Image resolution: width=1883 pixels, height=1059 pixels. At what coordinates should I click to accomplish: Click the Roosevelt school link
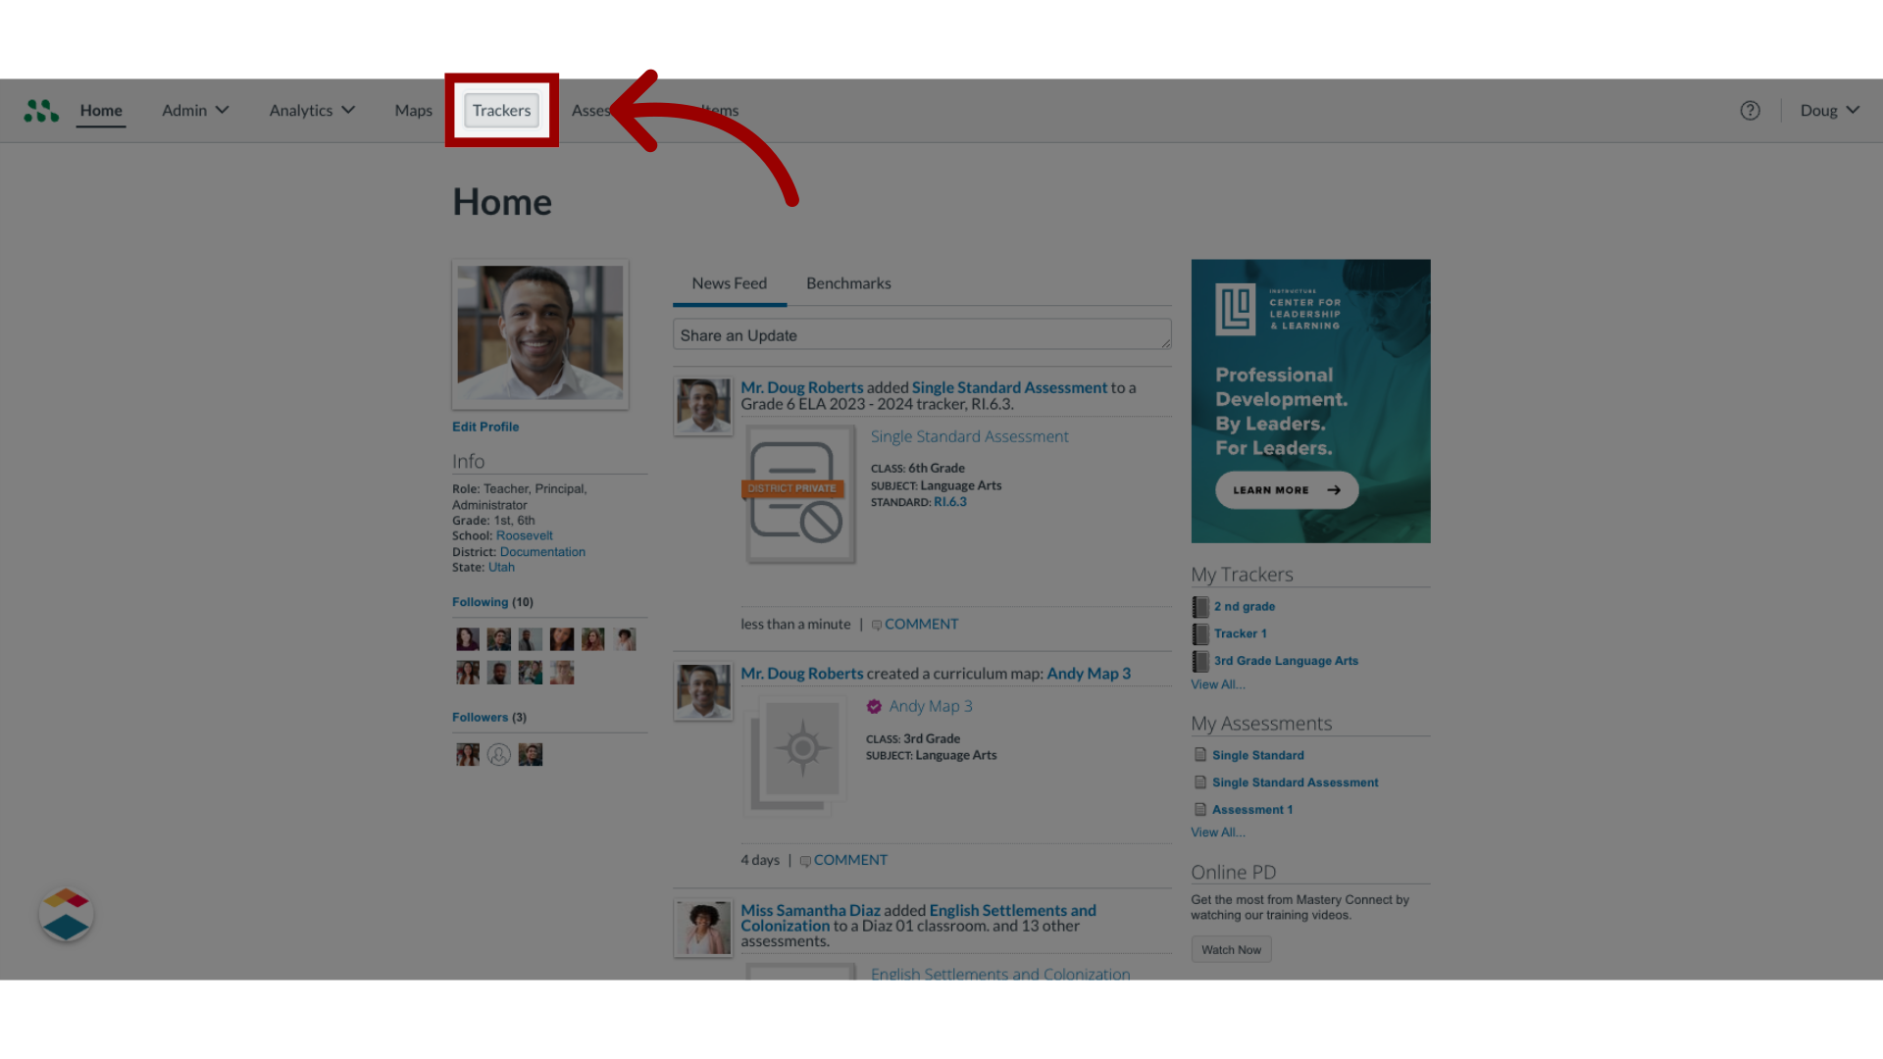coord(524,535)
